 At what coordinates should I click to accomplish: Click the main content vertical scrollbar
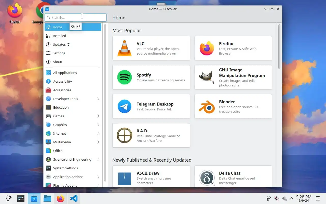pos(279,47)
